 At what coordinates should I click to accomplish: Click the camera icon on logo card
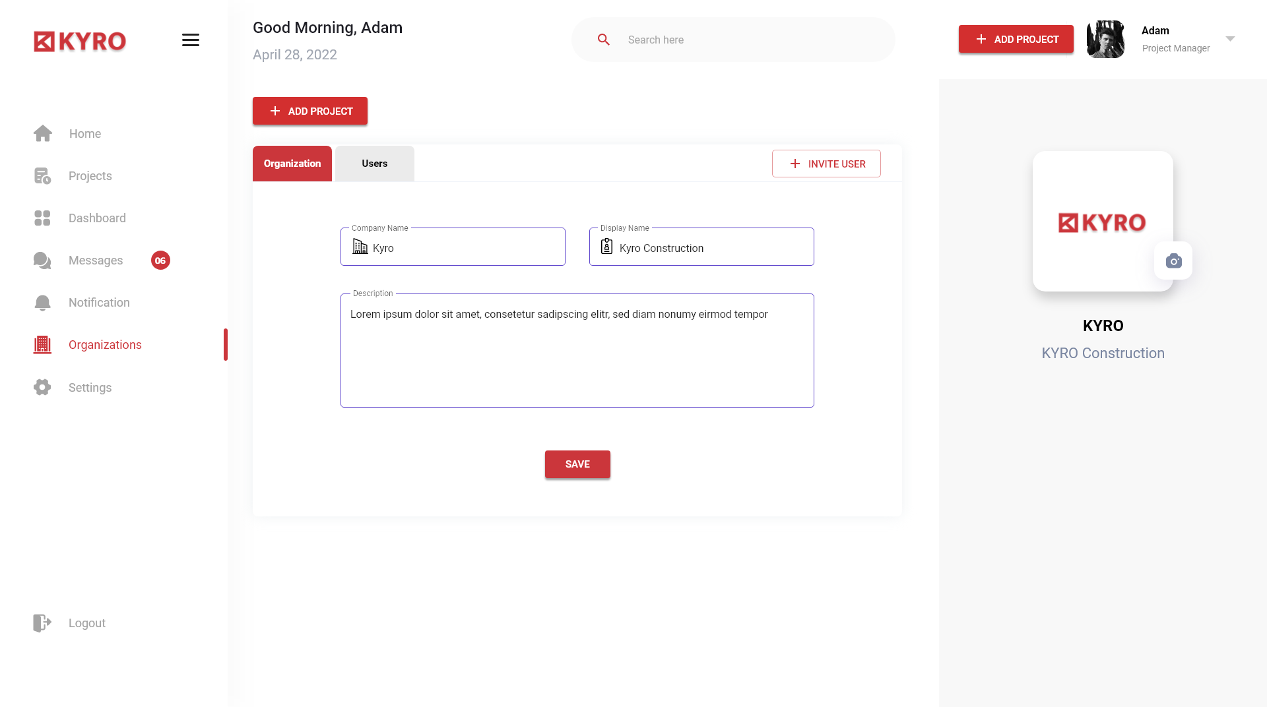coord(1173,261)
